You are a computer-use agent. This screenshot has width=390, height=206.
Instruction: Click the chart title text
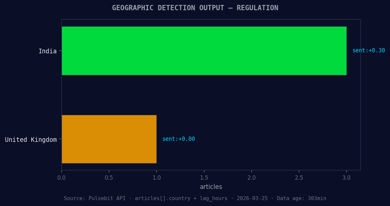pos(195,8)
